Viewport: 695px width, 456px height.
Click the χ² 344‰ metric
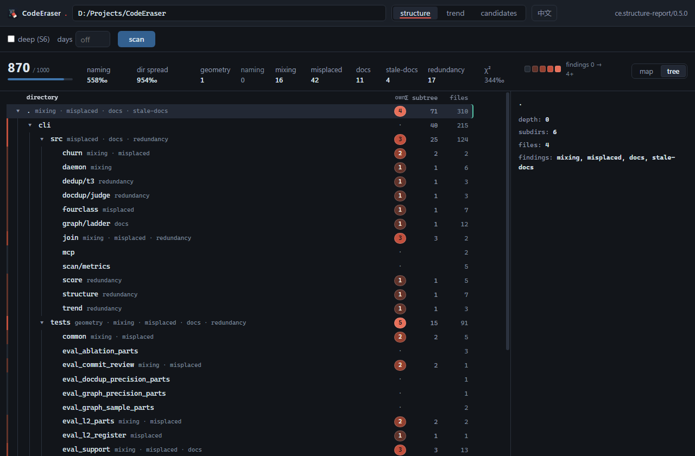click(x=494, y=75)
